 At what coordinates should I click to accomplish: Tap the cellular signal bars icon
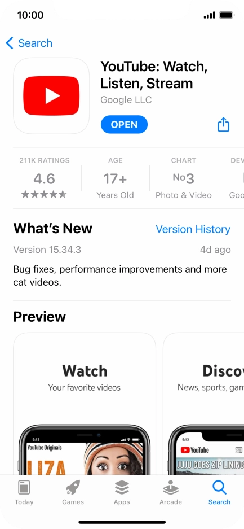point(209,15)
